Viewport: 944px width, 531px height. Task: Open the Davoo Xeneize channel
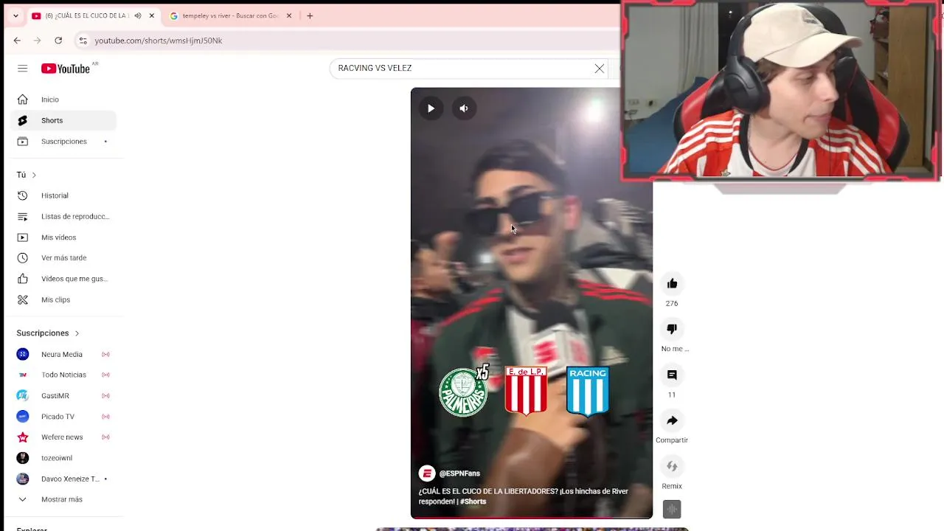click(64, 479)
